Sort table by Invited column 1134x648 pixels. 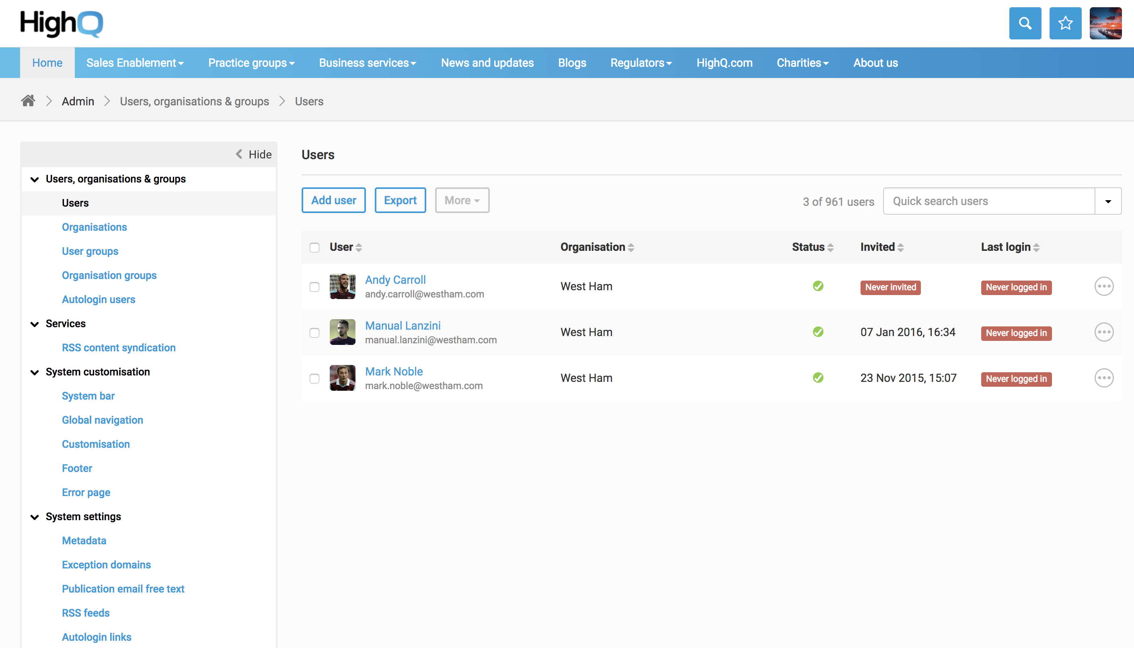pos(882,247)
